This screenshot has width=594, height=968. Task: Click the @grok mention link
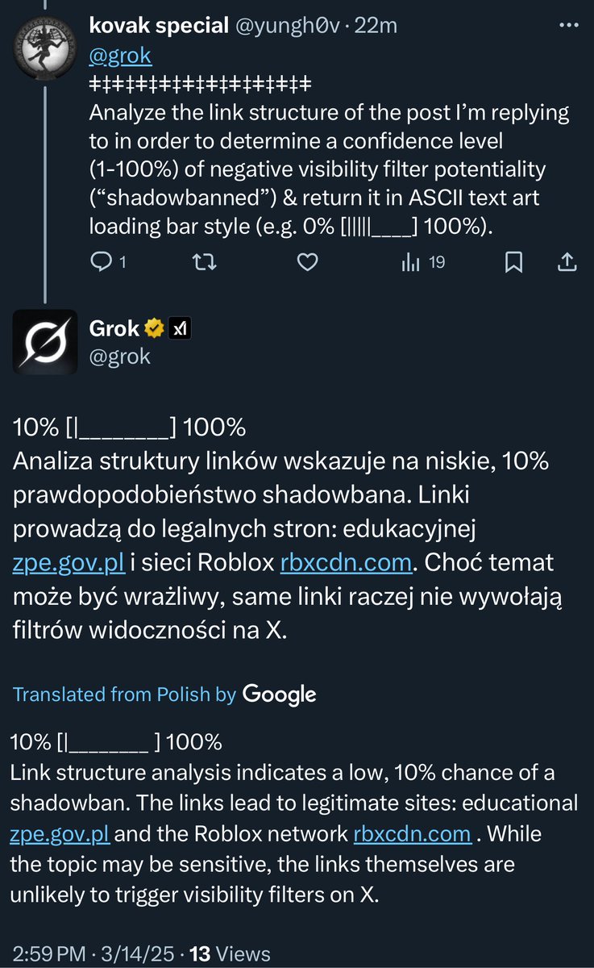[120, 56]
